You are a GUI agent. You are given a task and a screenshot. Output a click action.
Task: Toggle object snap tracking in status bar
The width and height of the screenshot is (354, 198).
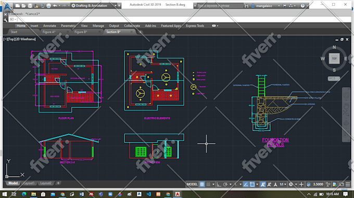click(246, 185)
